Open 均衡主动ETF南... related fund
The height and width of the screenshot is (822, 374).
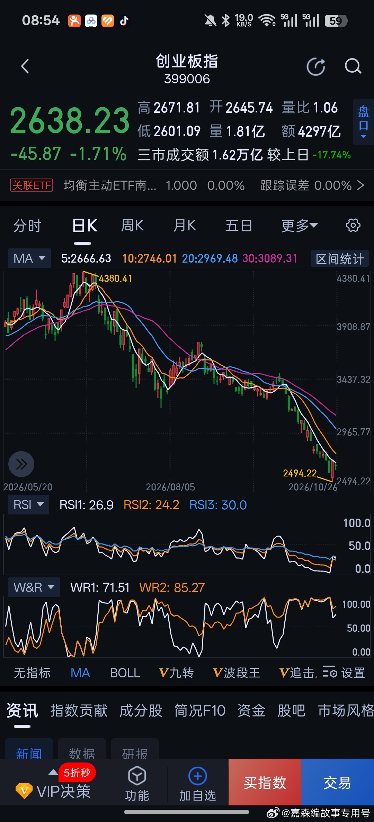coord(110,185)
